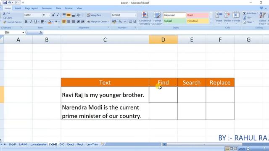The image size is (269, 151).
Task: Center text horizontally
Action: 69,21
